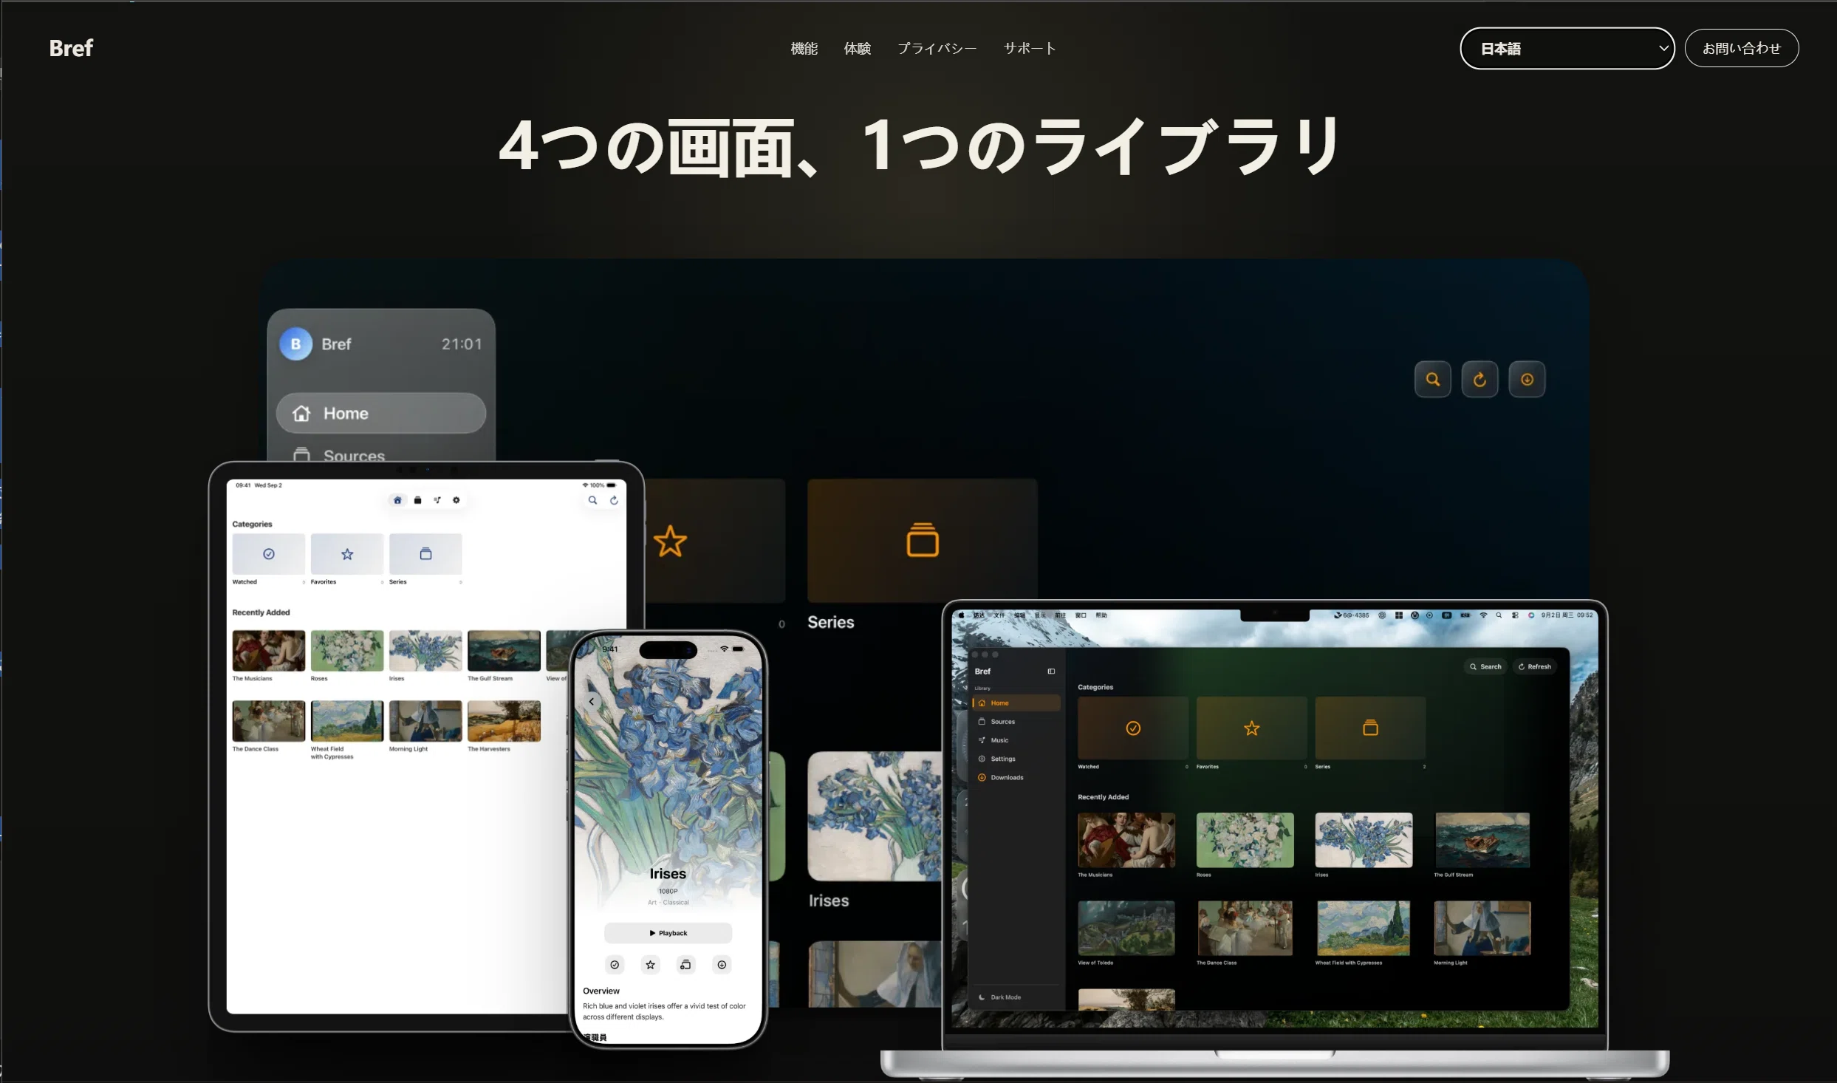Open the View of Toledo thumbnail on the MacBook
This screenshot has height=1083, width=1837.
[x=1126, y=928]
